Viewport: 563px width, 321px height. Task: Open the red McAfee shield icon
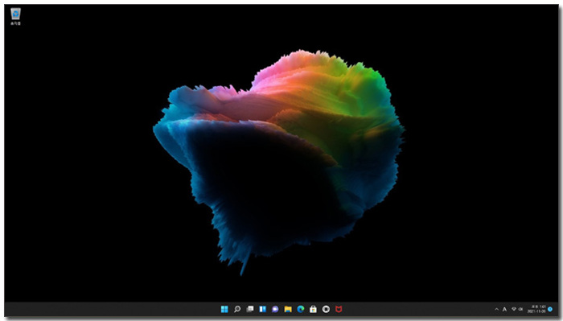coord(339,309)
